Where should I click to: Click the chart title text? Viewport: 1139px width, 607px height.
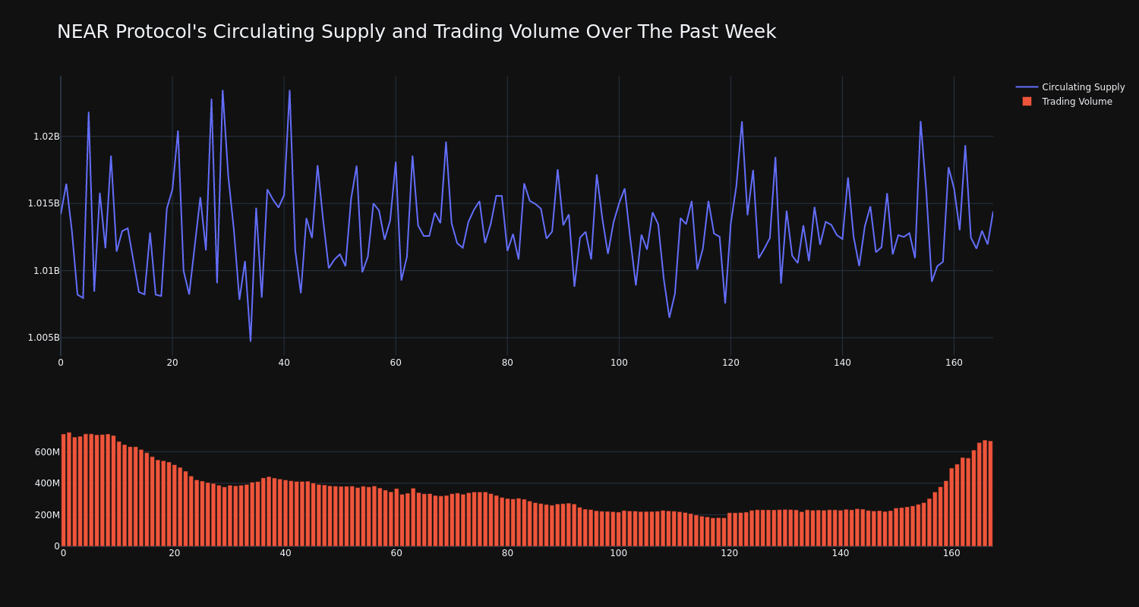pos(416,32)
